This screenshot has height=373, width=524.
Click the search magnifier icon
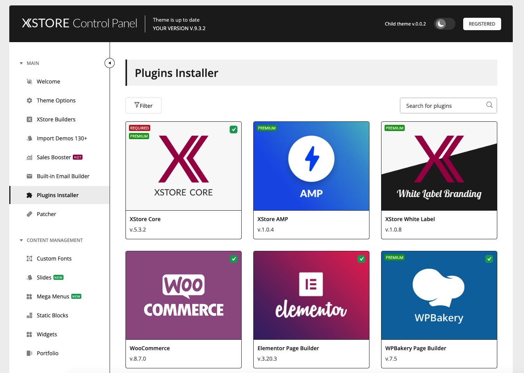[x=490, y=105]
